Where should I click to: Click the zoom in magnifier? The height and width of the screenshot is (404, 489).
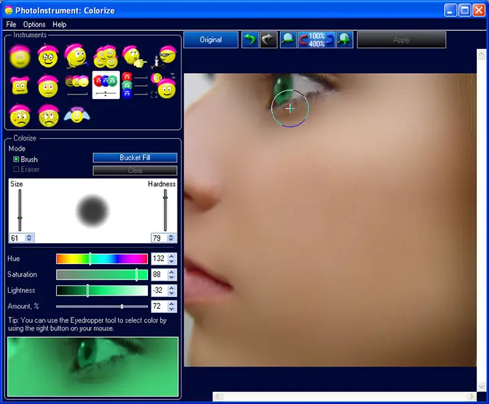point(344,40)
